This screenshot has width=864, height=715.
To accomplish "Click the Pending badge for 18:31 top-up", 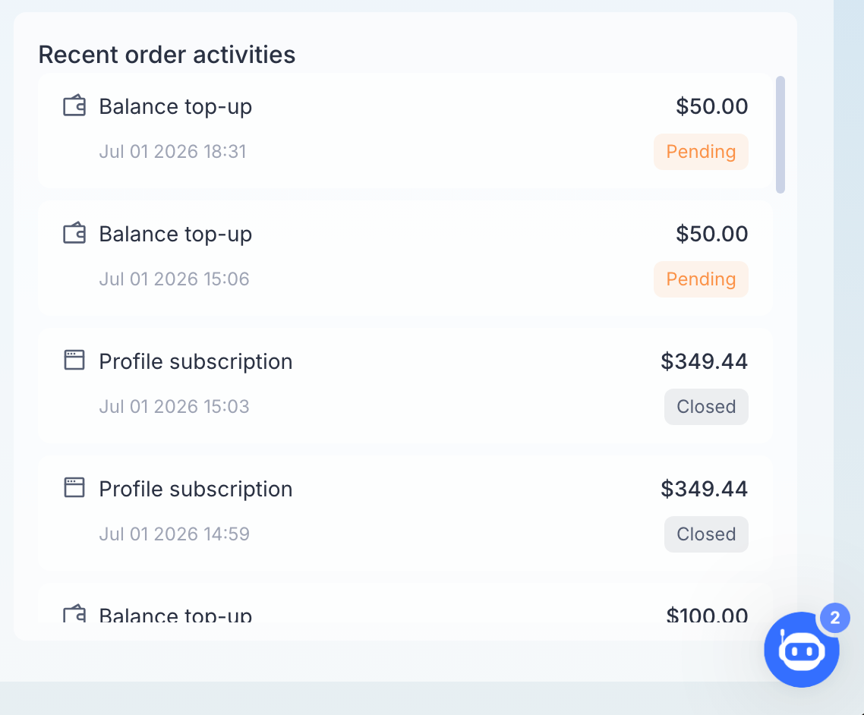I will 701,152.
